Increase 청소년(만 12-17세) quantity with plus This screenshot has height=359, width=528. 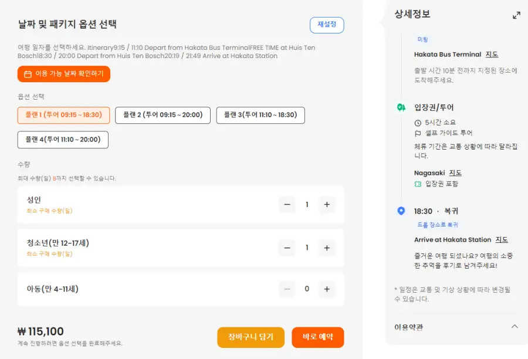327,248
